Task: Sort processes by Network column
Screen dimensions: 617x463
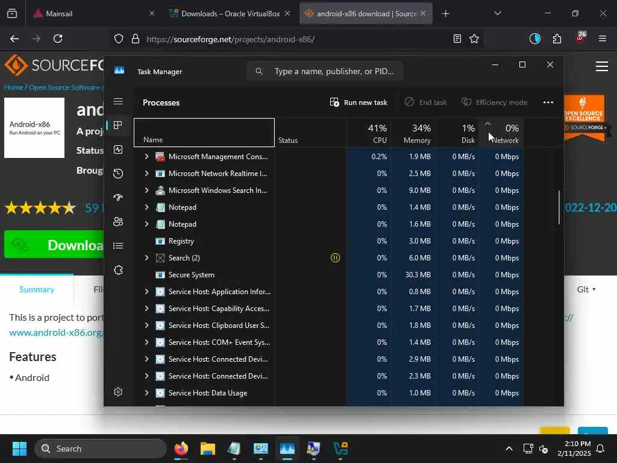Action: (501, 133)
